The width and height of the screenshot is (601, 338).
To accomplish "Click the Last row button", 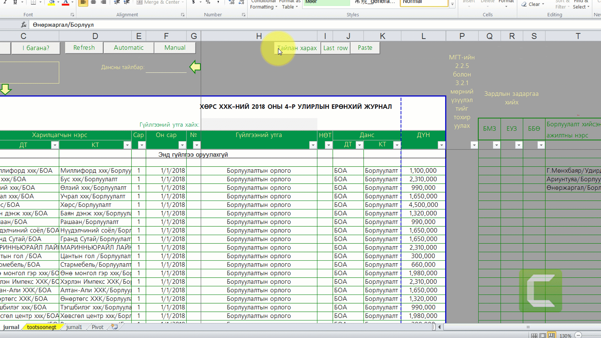I will [x=335, y=48].
